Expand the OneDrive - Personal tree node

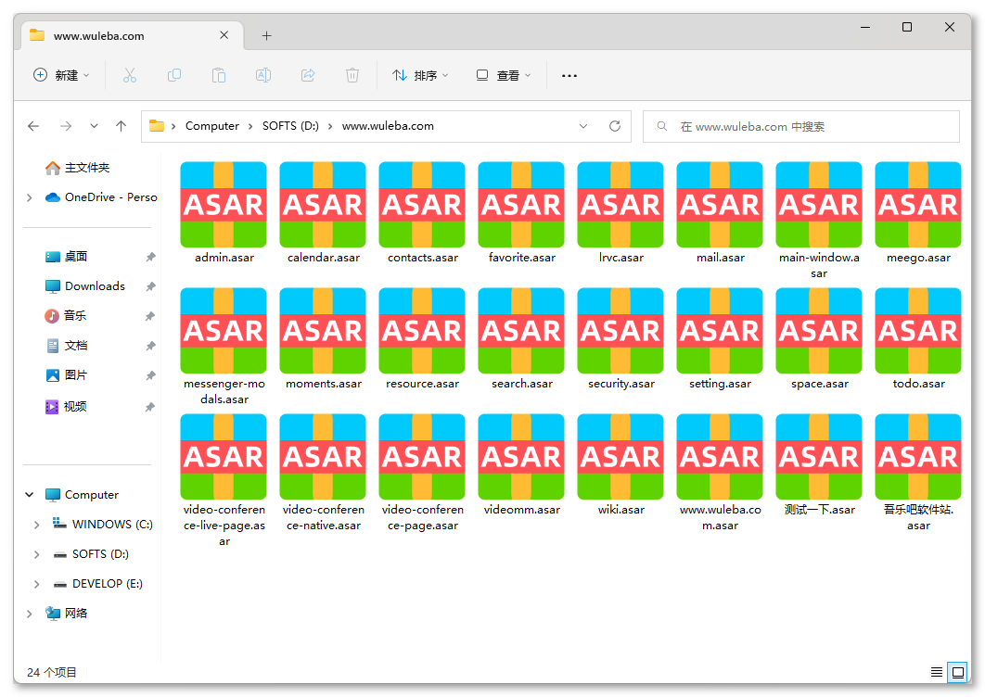click(x=30, y=197)
